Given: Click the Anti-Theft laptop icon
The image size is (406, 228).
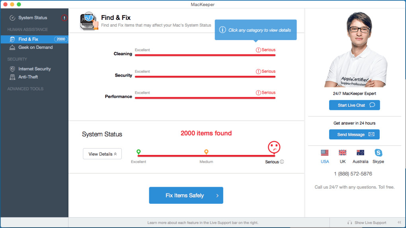Looking at the screenshot, I should point(12,77).
